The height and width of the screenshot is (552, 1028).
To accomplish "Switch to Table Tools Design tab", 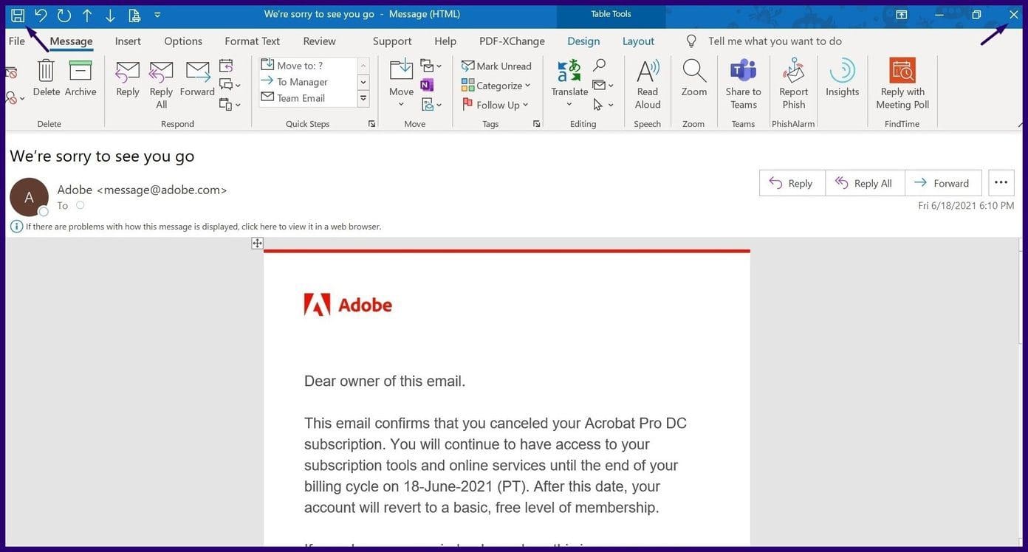I will tap(583, 41).
